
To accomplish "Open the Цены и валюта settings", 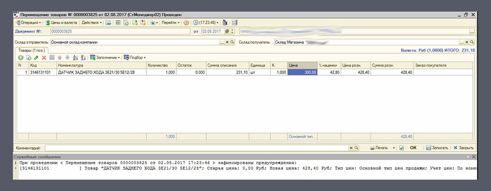I will tap(62, 23).
